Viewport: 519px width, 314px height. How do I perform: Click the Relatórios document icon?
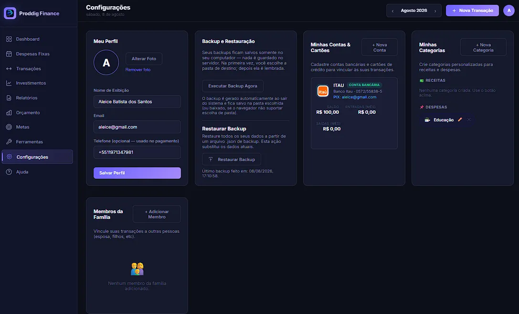9,98
